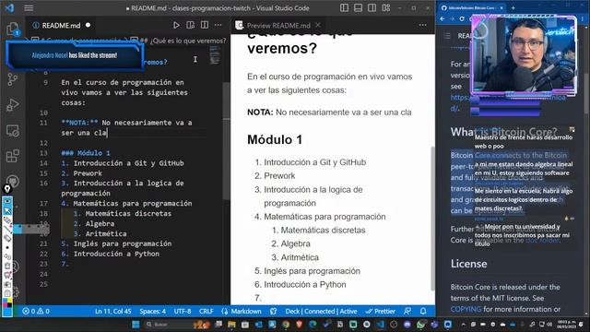
Task: Open the Remote Explorer view
Action: coord(12,131)
